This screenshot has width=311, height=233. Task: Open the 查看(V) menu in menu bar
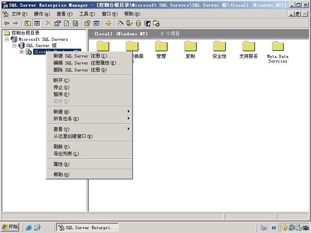tap(64, 14)
